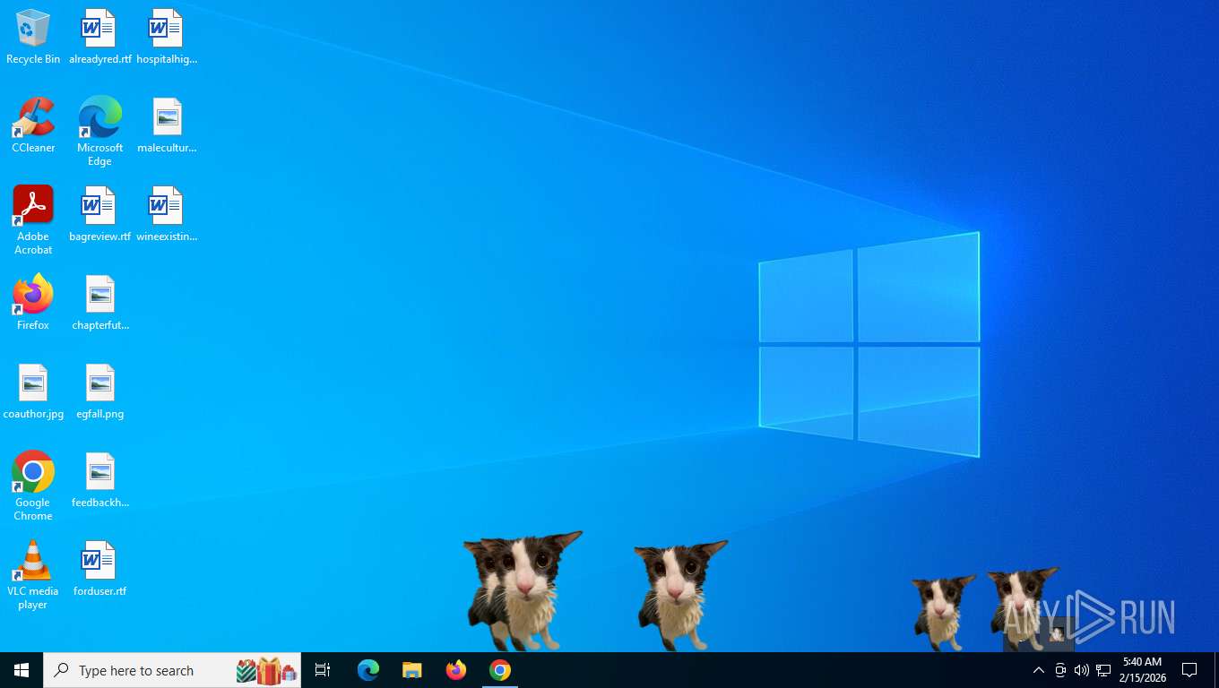1219x688 pixels.
Task: Select the bagreview.rtf desktop file
Action: [x=99, y=214]
